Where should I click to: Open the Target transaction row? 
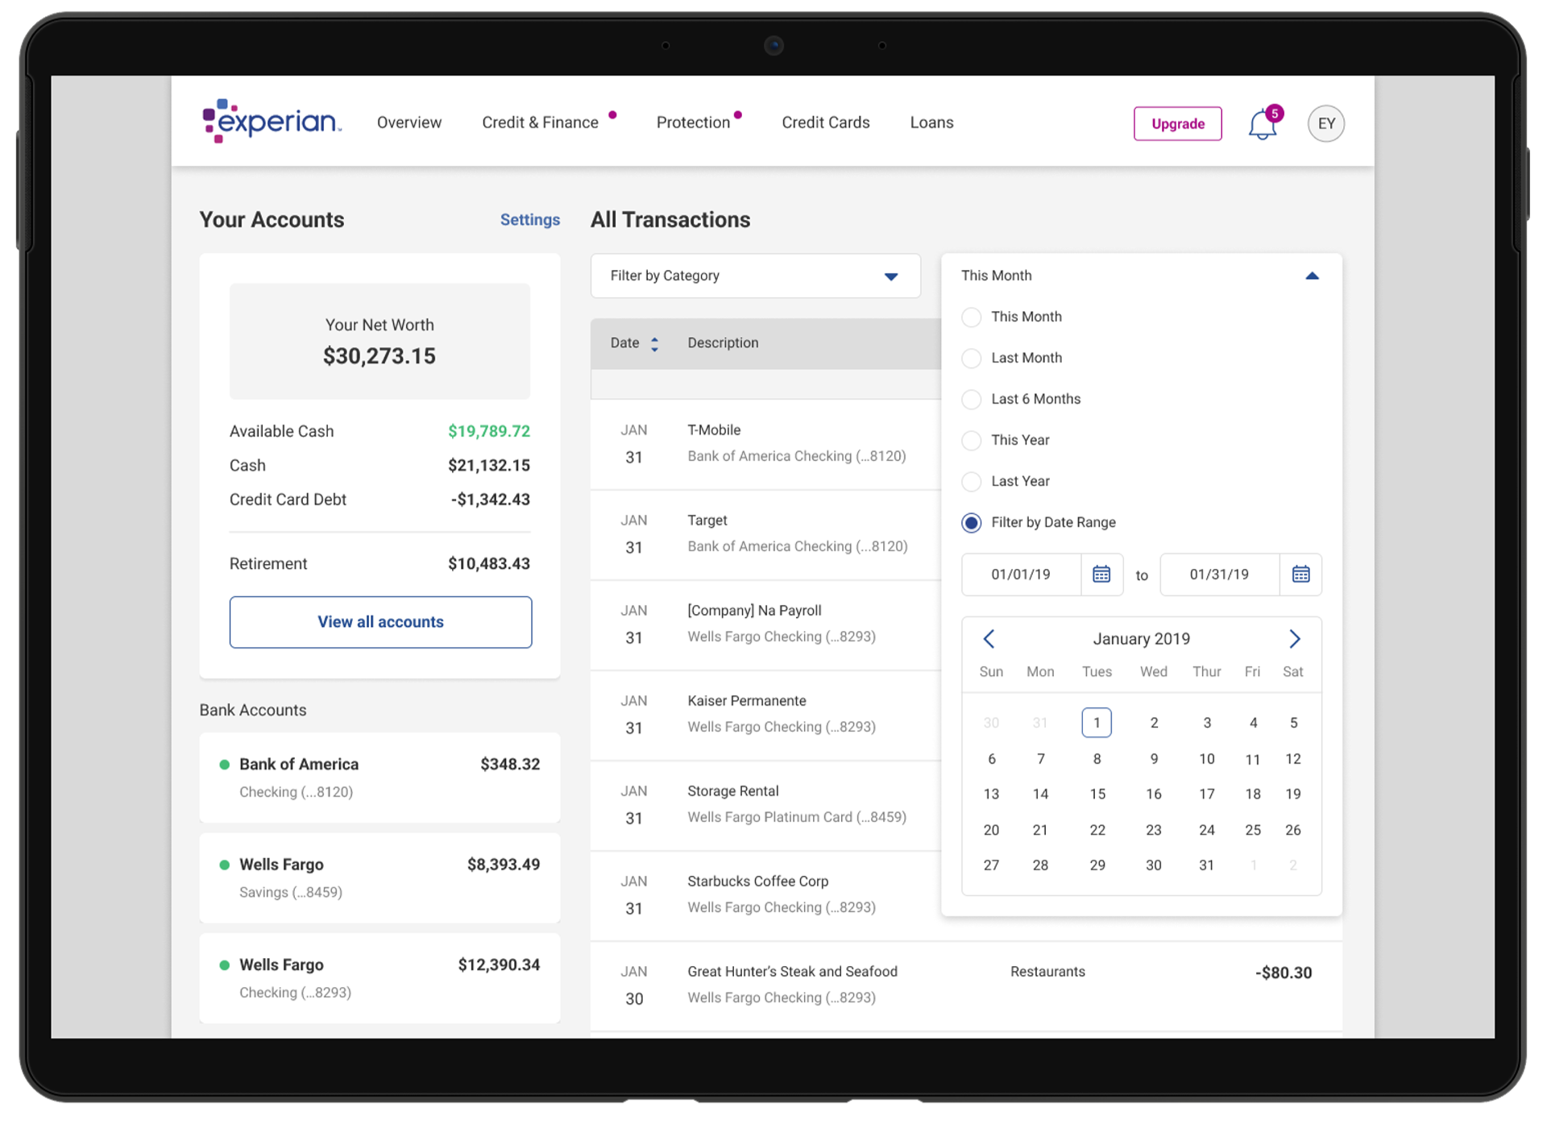click(x=765, y=534)
